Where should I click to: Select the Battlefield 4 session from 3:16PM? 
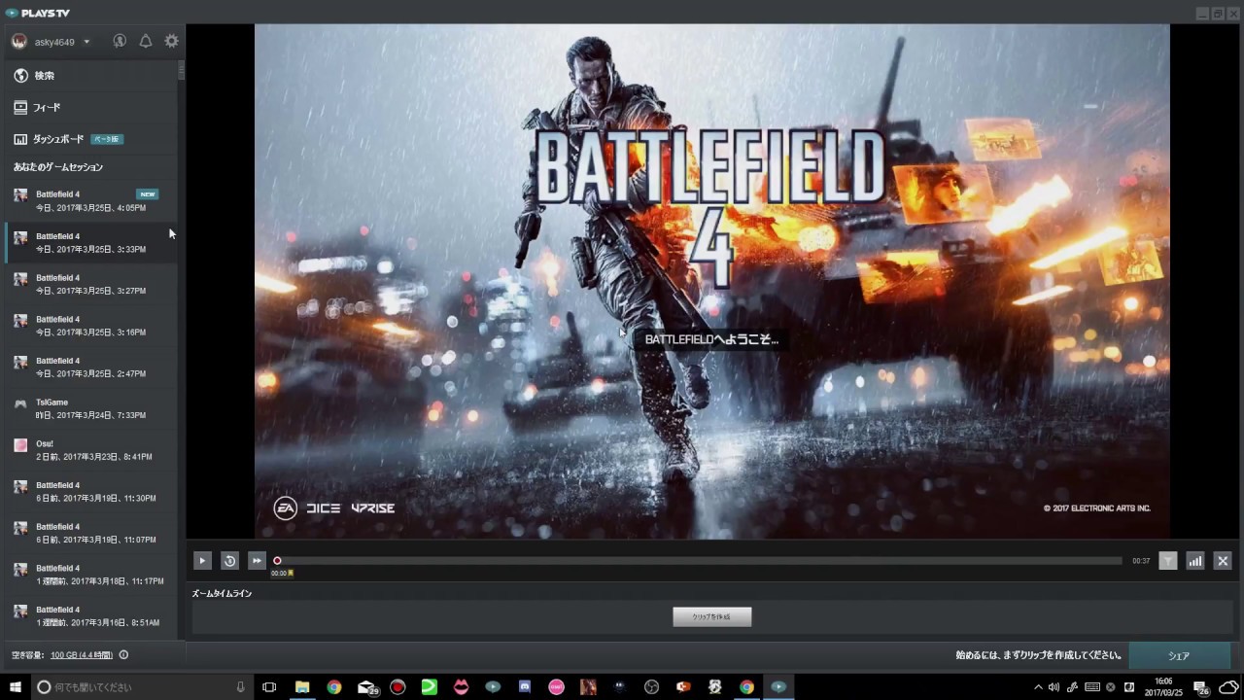click(x=89, y=326)
